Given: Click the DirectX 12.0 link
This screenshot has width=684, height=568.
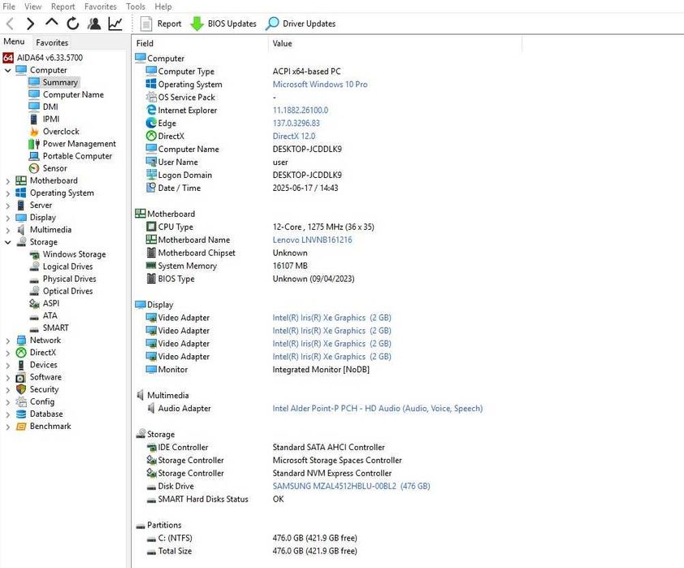Looking at the screenshot, I should (293, 137).
